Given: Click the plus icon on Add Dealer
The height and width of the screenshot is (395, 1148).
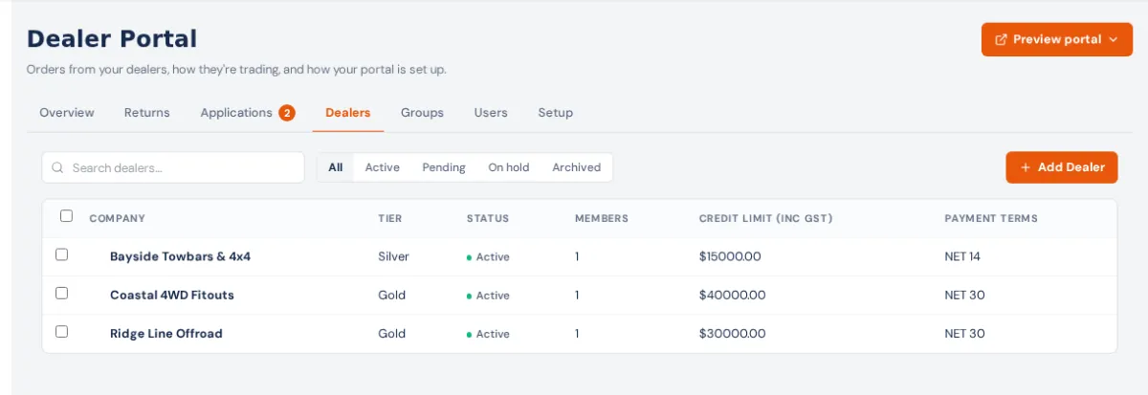Looking at the screenshot, I should [x=1026, y=167].
